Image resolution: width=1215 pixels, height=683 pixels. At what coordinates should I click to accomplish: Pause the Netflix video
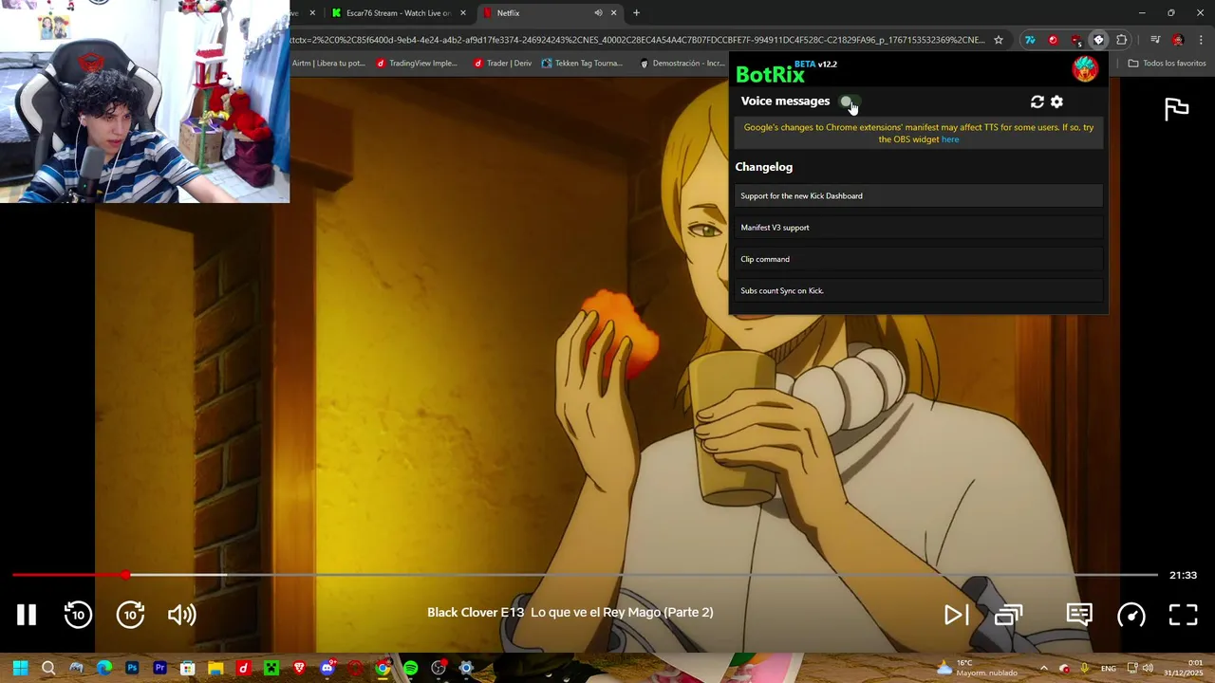tap(27, 615)
